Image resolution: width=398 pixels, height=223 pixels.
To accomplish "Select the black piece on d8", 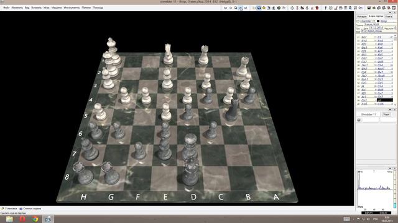I will (x=190, y=172).
